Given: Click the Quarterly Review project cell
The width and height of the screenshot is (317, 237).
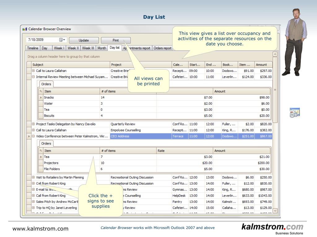Looking at the screenshot, I should pos(141,124).
